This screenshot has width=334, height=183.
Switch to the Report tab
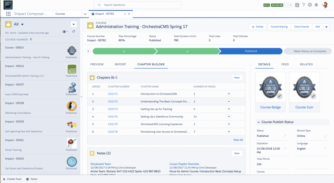[120, 64]
